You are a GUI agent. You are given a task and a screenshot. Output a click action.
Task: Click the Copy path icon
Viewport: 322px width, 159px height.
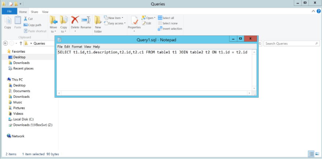[26, 25]
